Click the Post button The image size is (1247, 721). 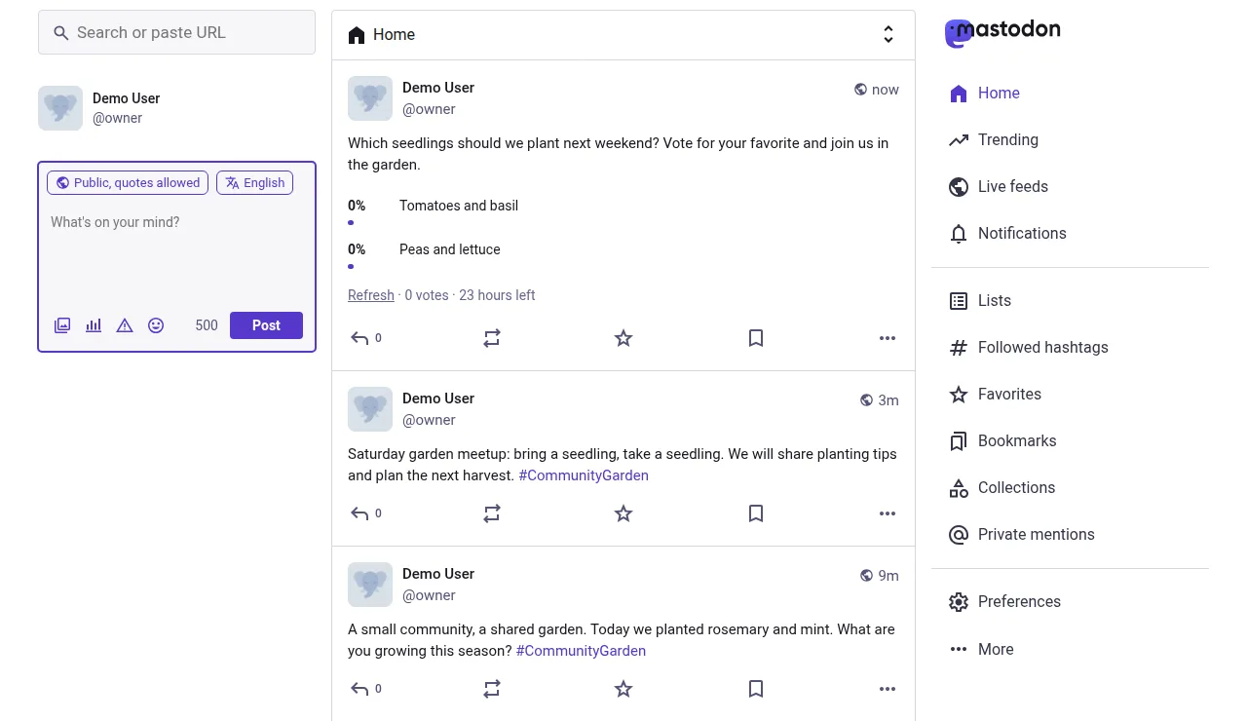pos(266,325)
